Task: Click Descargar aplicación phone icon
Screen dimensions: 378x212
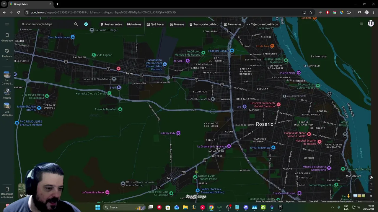Action: click(x=7, y=189)
